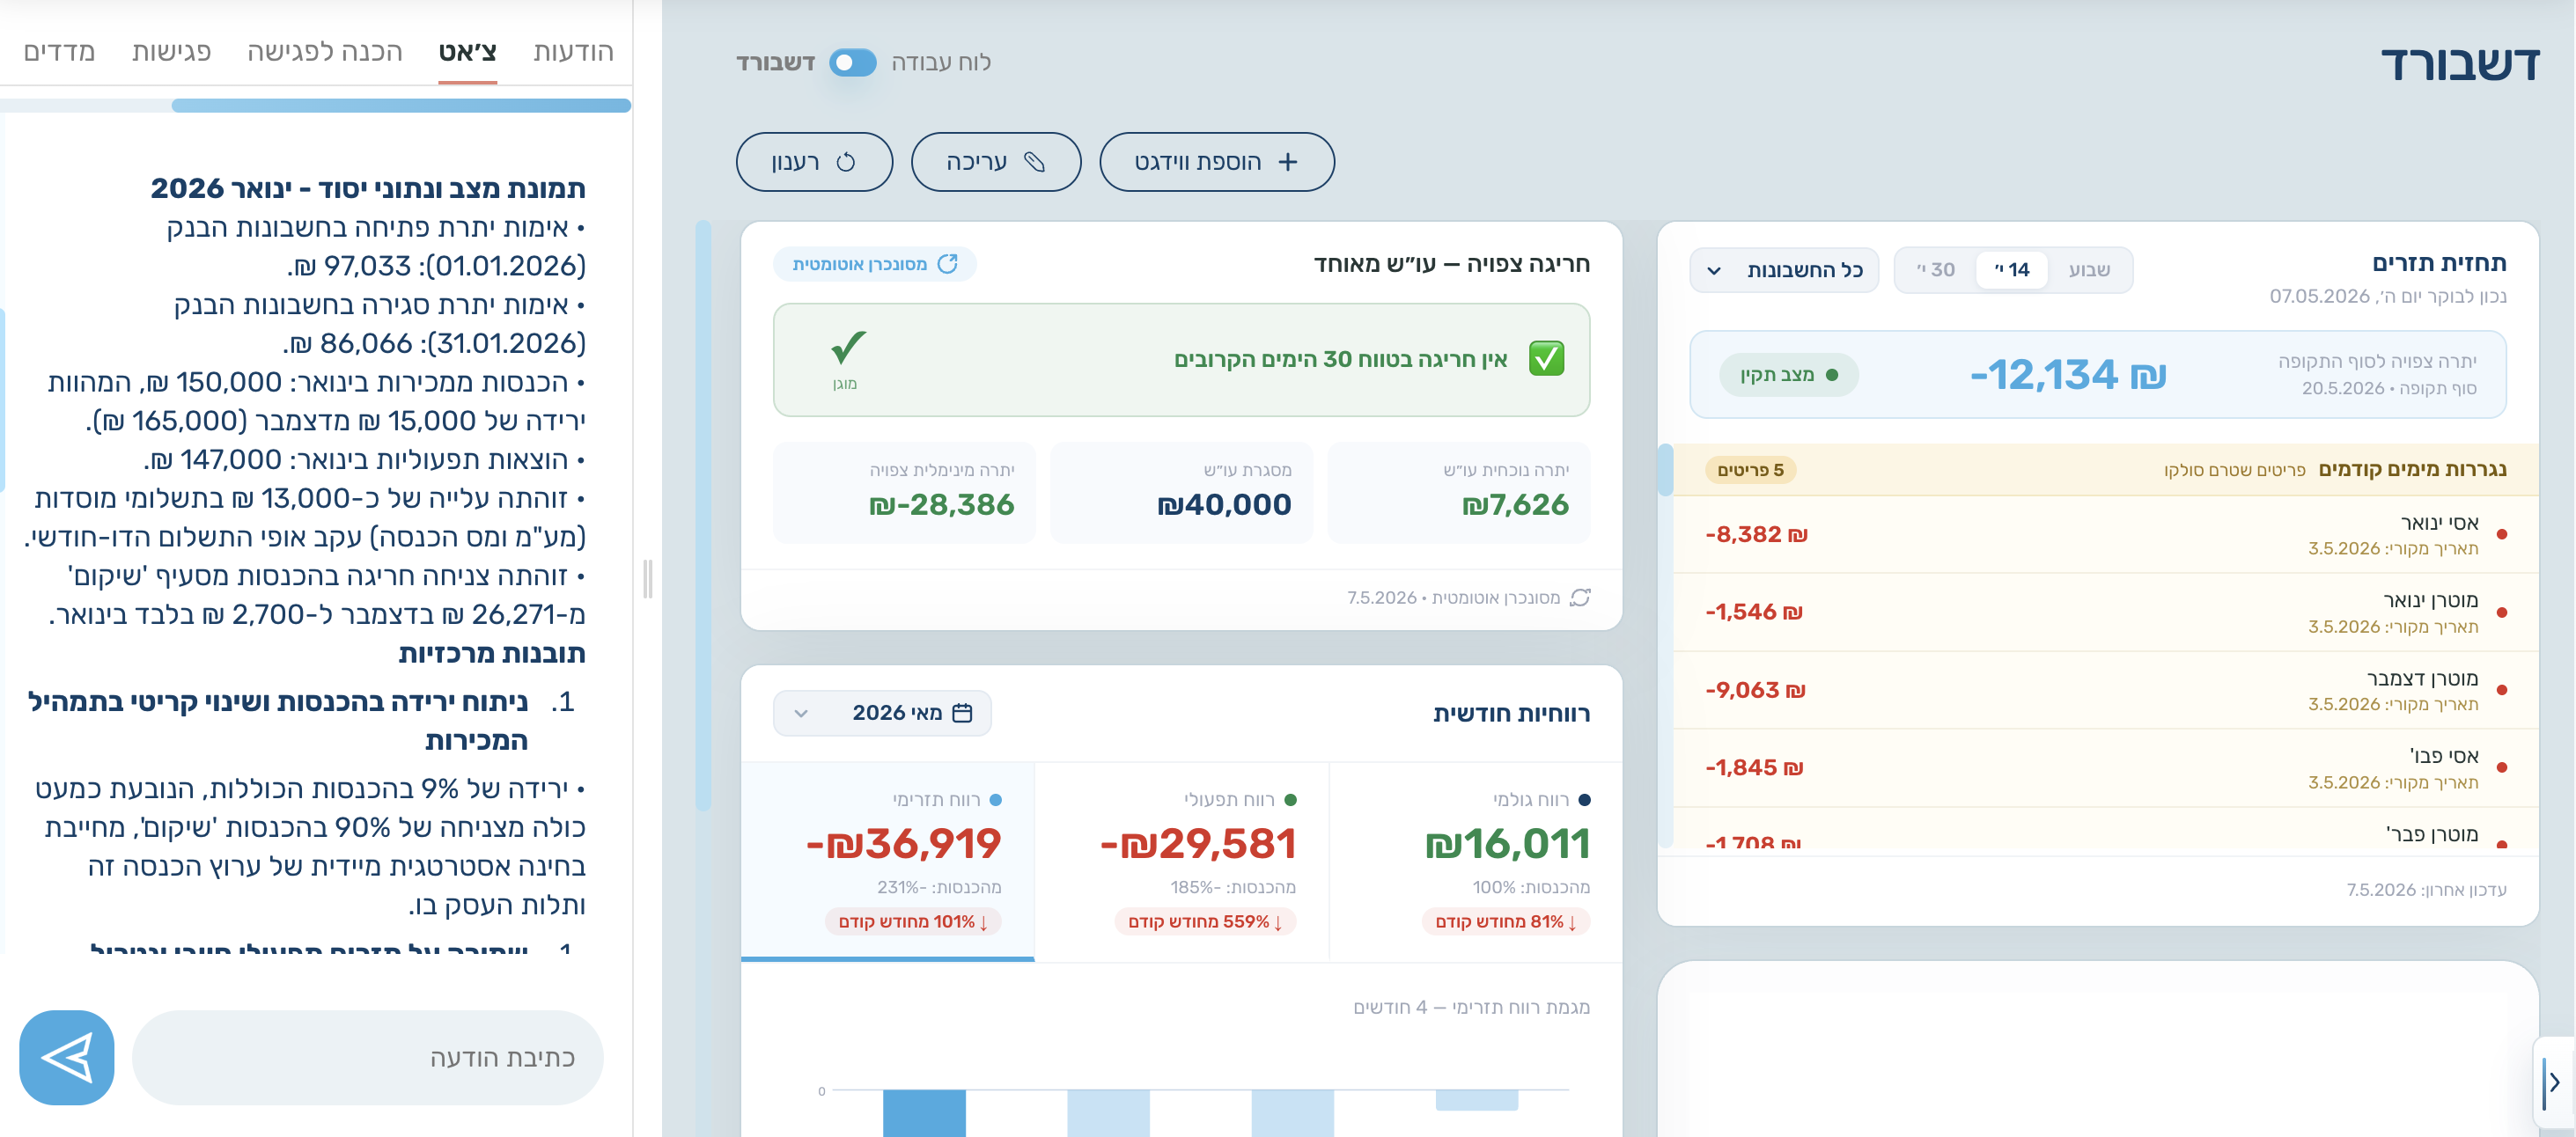
Task: Click the אסי ינואר row
Action: click(2105, 534)
